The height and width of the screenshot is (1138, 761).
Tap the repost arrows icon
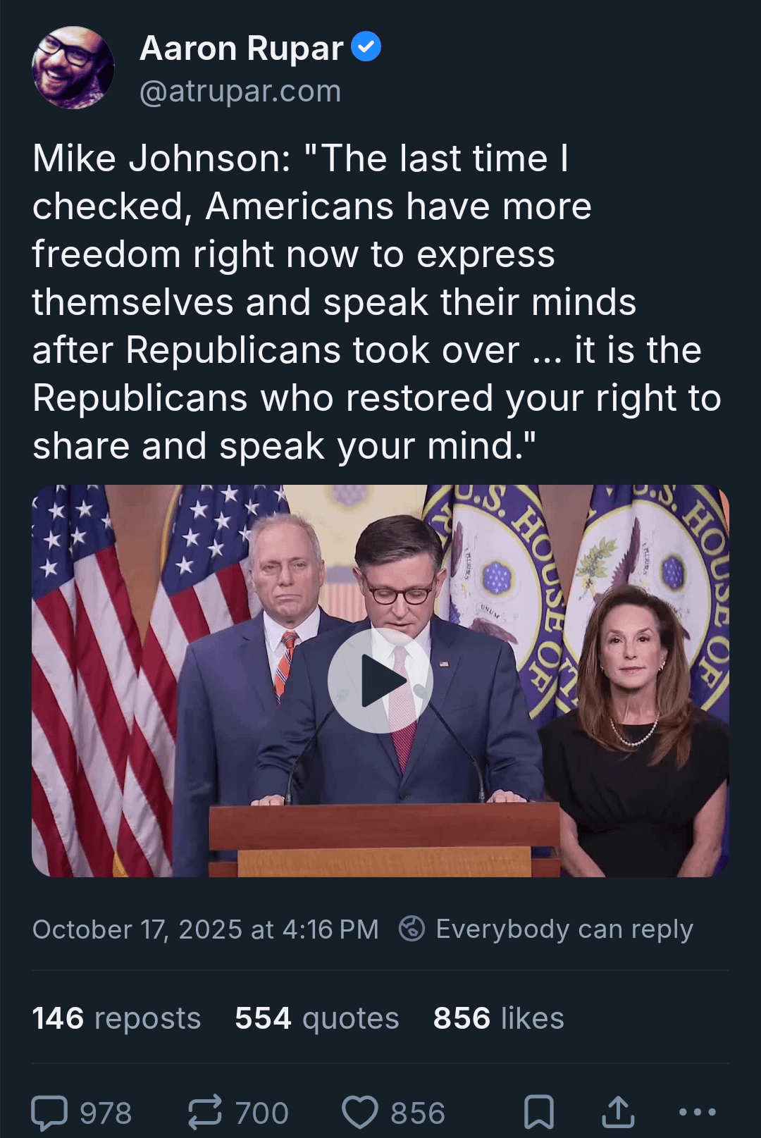205,1113
